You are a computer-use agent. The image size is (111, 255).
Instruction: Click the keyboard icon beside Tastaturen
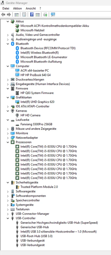(x=12, y=209)
